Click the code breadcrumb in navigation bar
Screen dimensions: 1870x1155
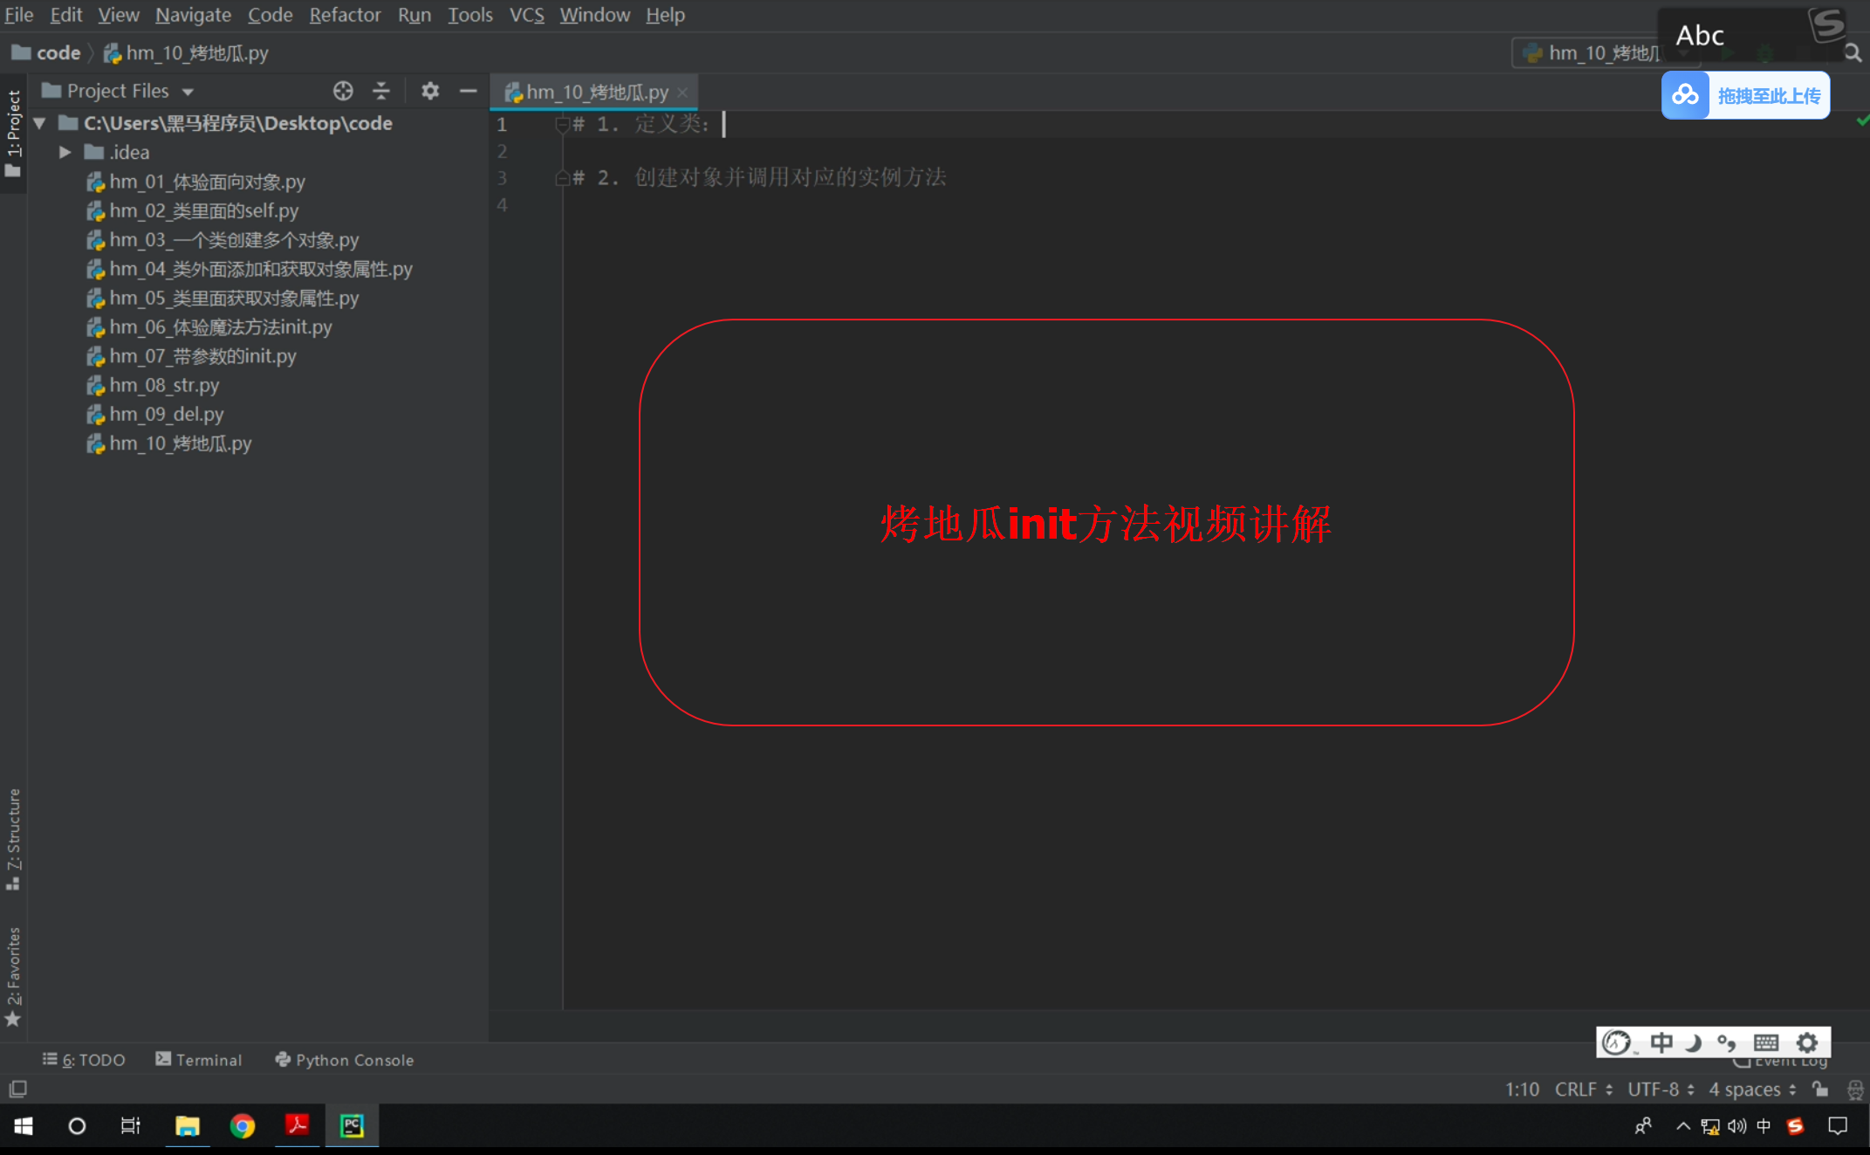46,53
